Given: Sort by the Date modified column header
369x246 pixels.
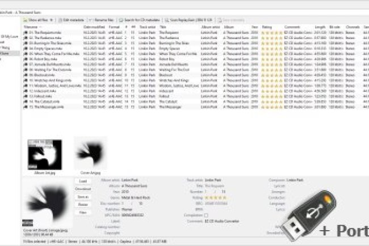Looking at the screenshot, I should pos(94,27).
